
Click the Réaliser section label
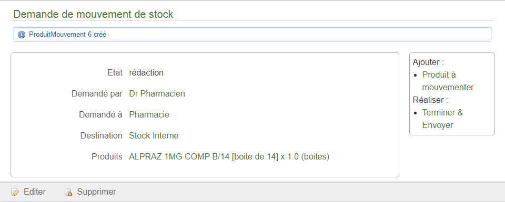click(430, 100)
